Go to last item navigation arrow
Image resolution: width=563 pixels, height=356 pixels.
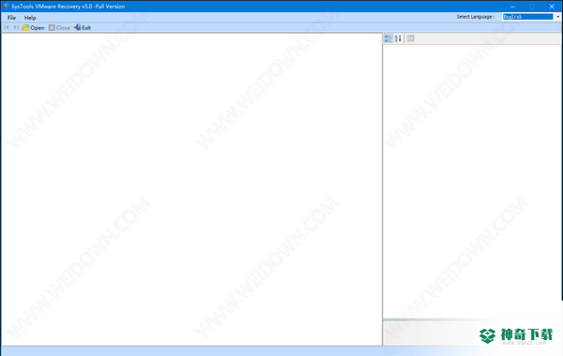[x=16, y=27]
